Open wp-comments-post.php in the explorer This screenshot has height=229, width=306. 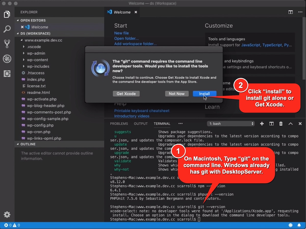49,112
